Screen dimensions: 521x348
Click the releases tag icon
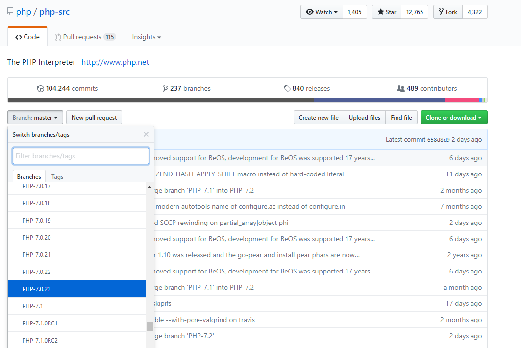pos(287,89)
